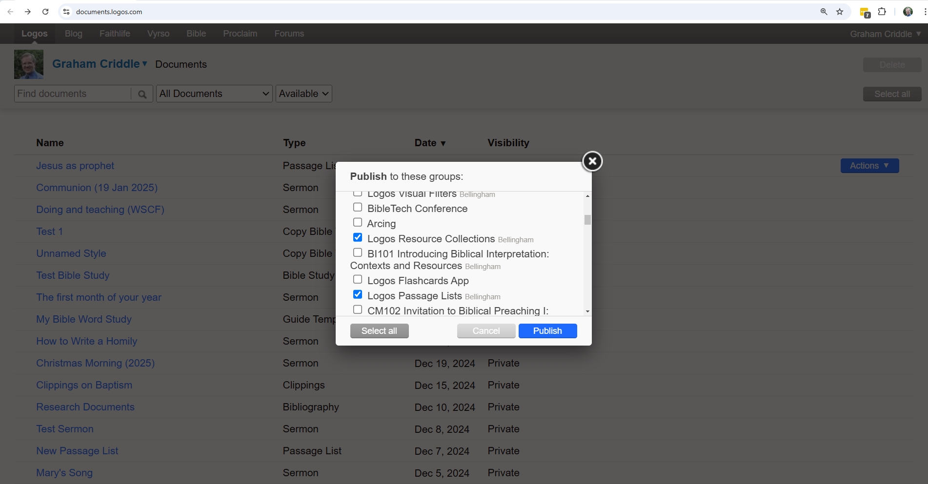The image size is (928, 484).
Task: Click the Publish button
Action: [547, 331]
